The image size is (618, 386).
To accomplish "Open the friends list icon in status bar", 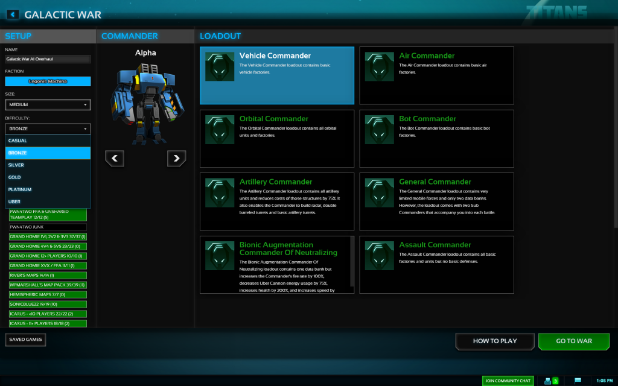I will [547, 381].
